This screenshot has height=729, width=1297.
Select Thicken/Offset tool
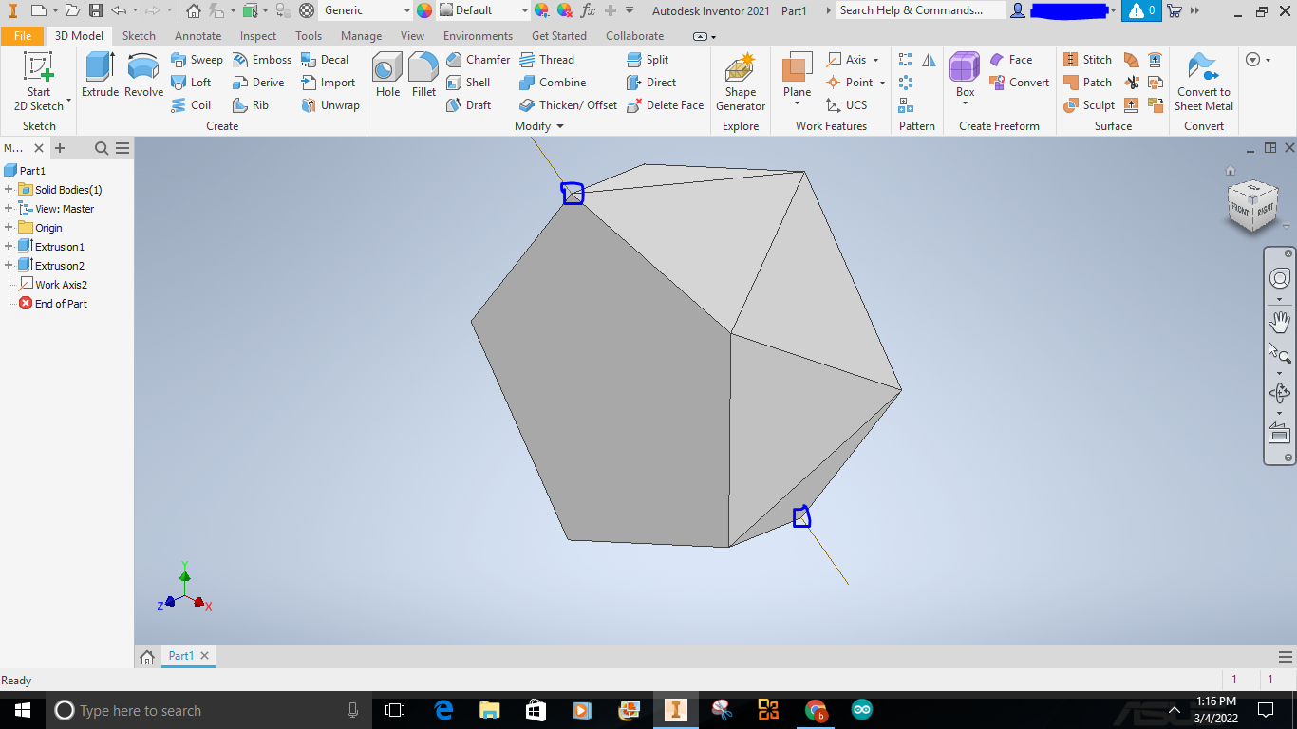(568, 104)
